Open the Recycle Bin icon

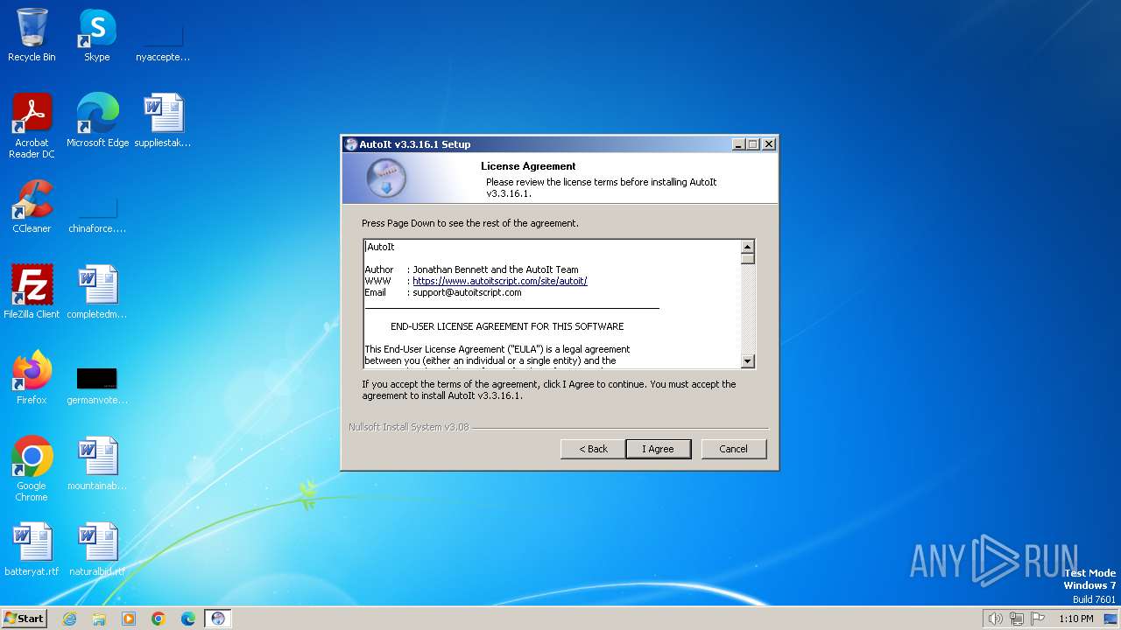pos(32,35)
